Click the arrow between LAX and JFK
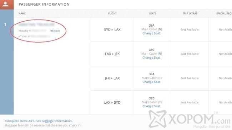The width and height of the screenshot is (232, 130). pos(112,54)
